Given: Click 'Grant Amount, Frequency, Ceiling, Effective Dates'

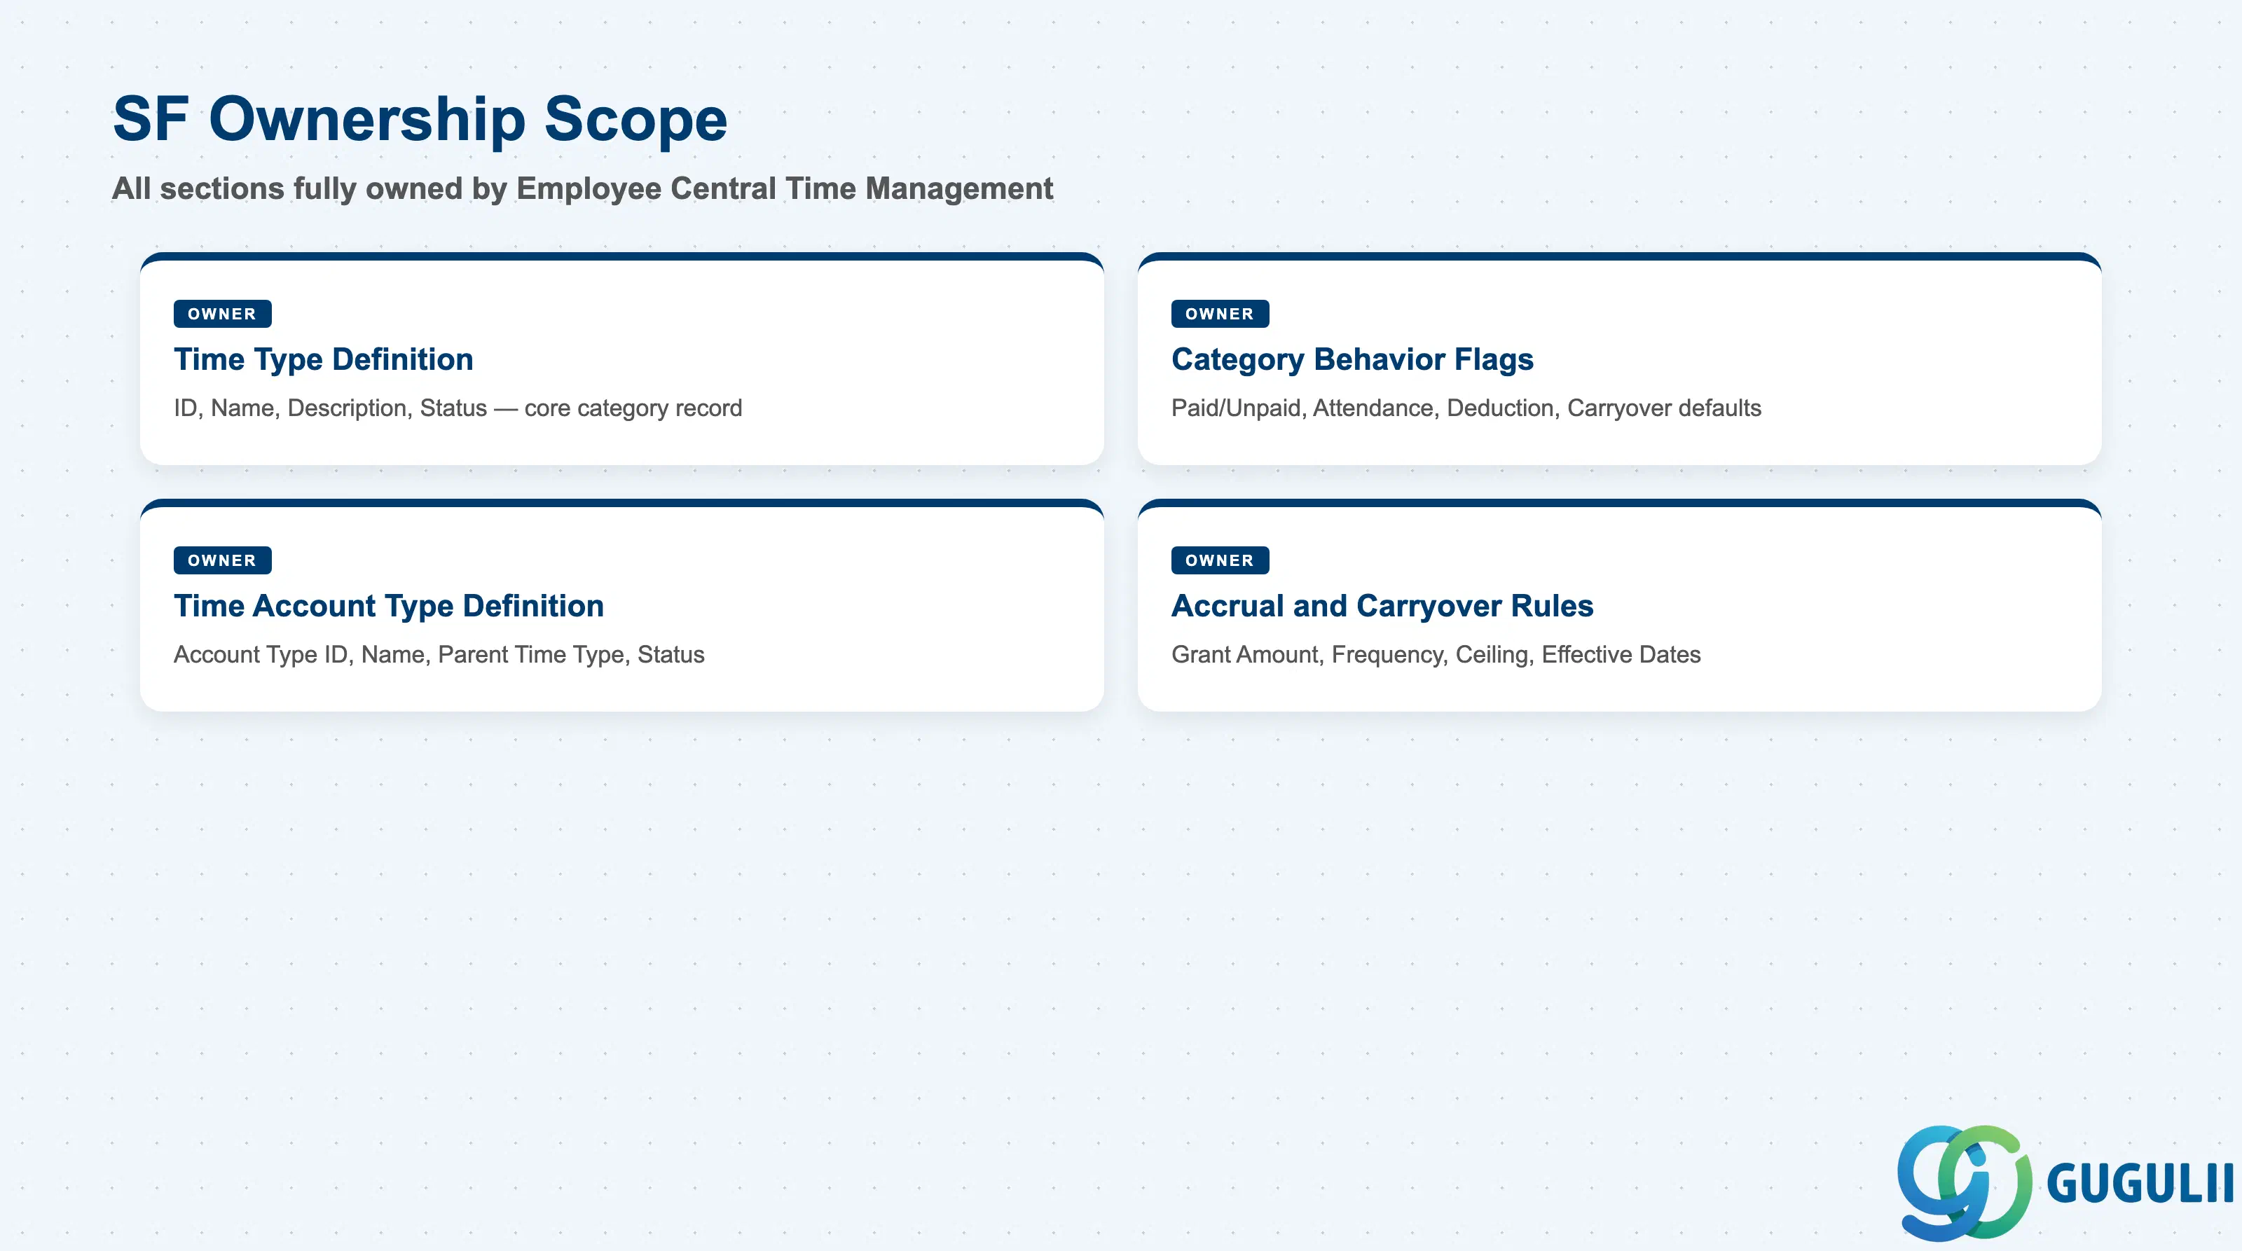Looking at the screenshot, I should (1436, 654).
